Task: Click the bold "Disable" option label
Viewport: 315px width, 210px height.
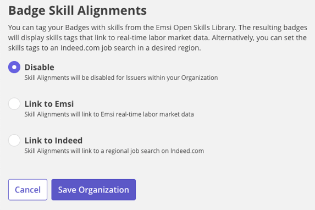Action: point(40,67)
